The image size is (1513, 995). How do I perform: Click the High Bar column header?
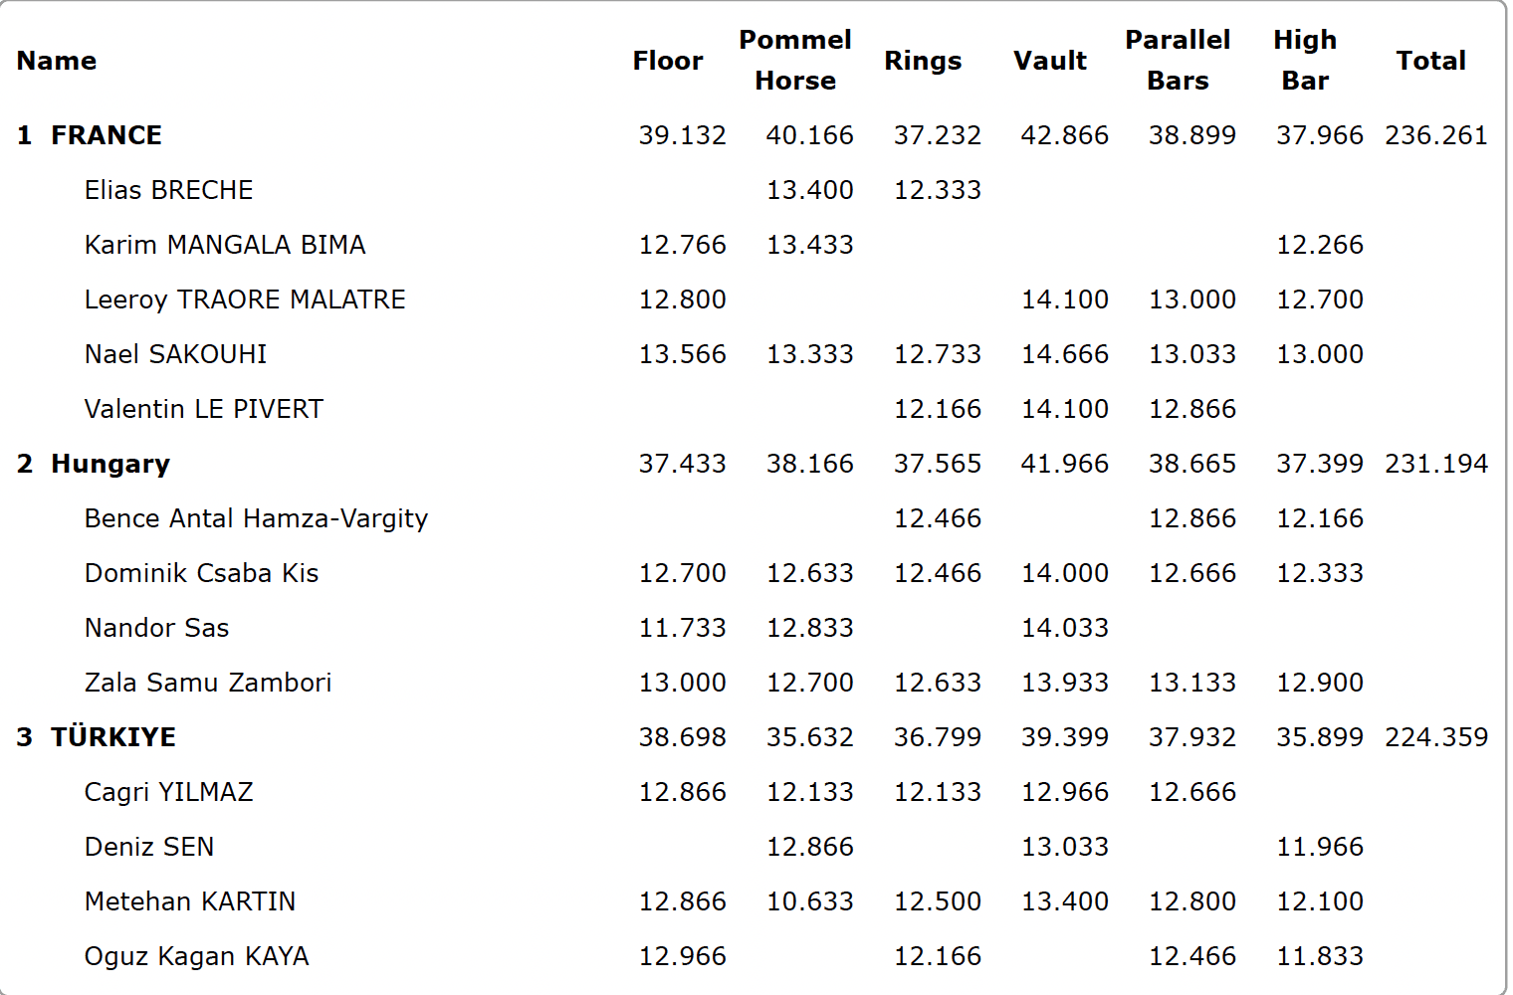click(1304, 61)
